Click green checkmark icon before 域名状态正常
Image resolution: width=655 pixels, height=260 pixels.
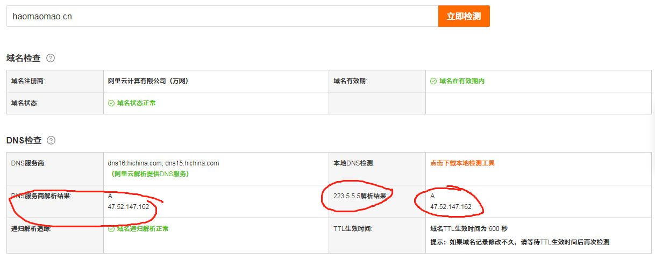pyautogui.click(x=111, y=103)
